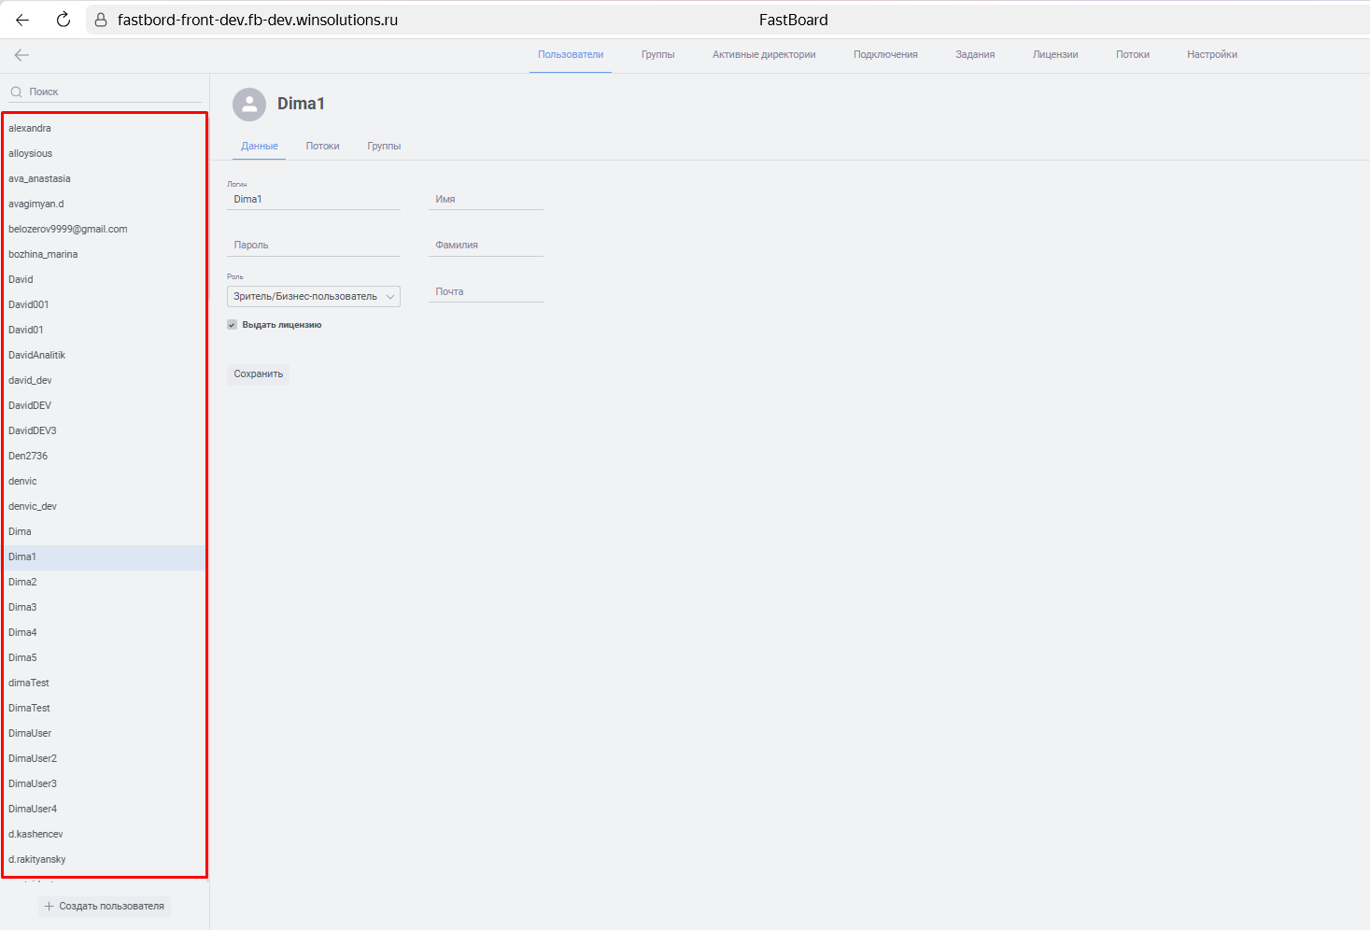
Task: Open the 'Группы' top navigation tab
Action: coord(657,55)
